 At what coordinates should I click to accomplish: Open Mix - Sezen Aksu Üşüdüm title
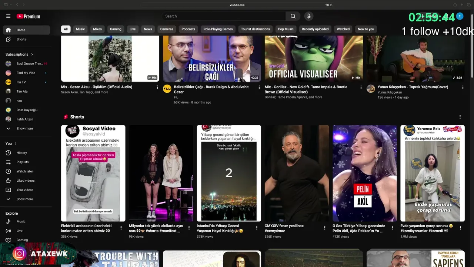[97, 87]
